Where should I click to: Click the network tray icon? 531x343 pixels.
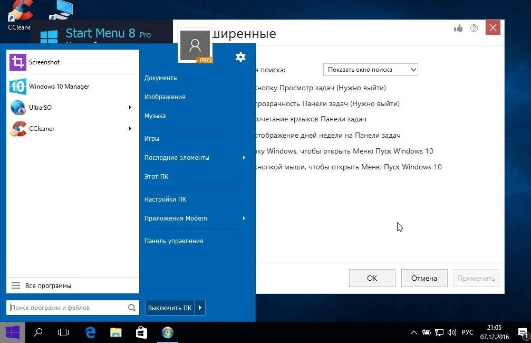click(x=439, y=332)
